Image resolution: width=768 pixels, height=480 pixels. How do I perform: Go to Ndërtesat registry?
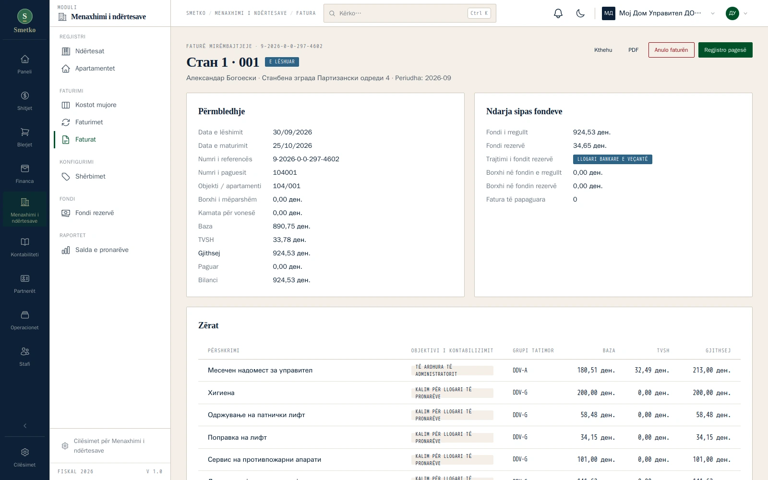(x=110, y=51)
